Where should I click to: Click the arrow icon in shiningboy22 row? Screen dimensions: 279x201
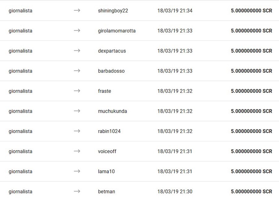click(x=77, y=10)
